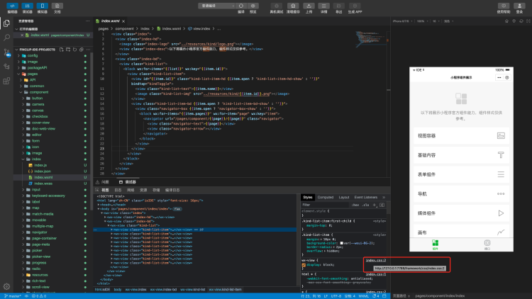Open the settings gear in activity bar
Screen dimensions: 532x299
(x=6, y=286)
